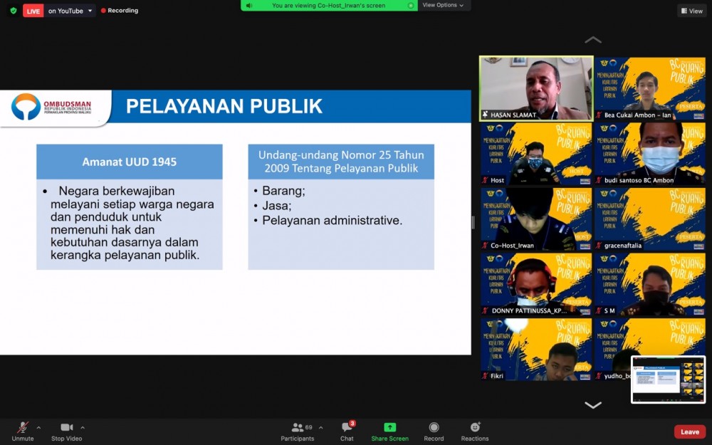Click the green encryption shield icon
712x445 pixels.
13,11
